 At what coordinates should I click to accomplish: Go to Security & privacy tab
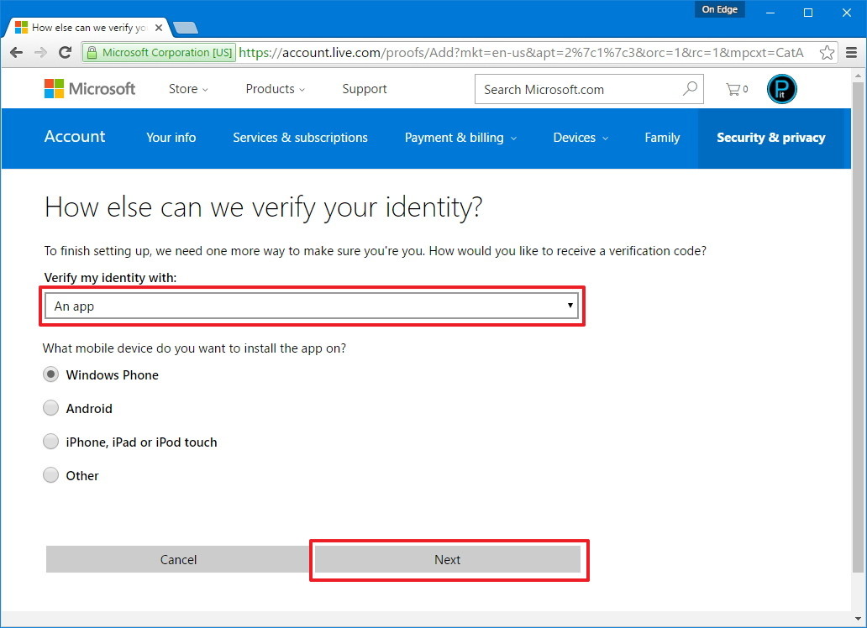click(x=770, y=138)
